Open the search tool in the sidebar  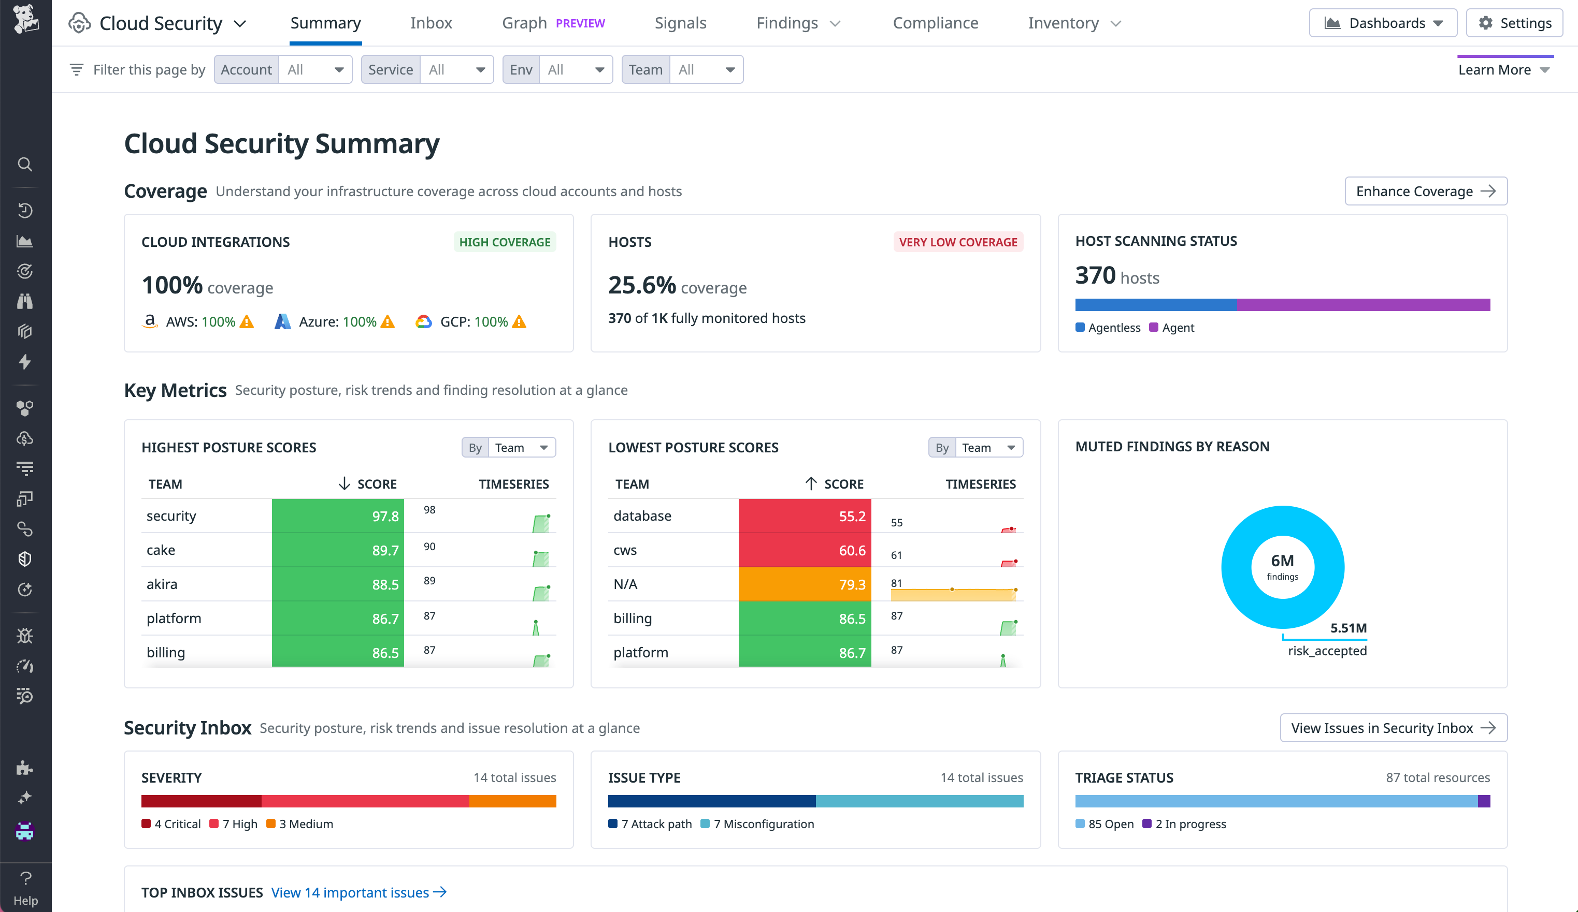25,164
